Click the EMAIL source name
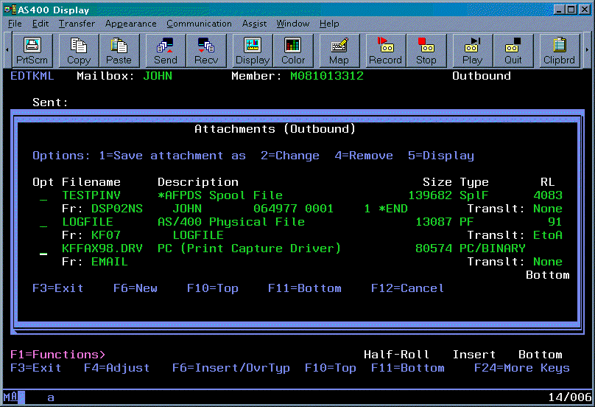Viewport: 595px width, 407px height. tap(109, 262)
